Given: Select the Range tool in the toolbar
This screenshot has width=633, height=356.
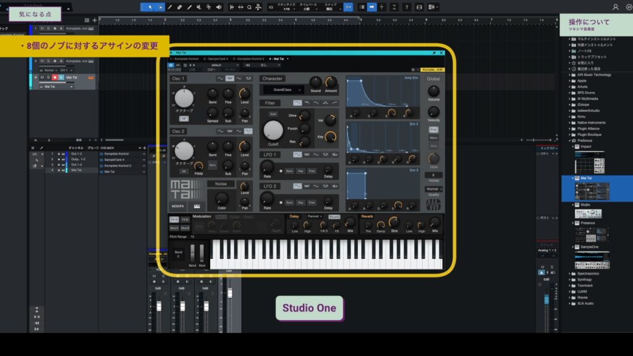Looking at the screenshot, I should tap(160, 7).
